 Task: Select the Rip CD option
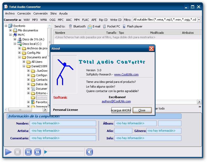(103, 20)
